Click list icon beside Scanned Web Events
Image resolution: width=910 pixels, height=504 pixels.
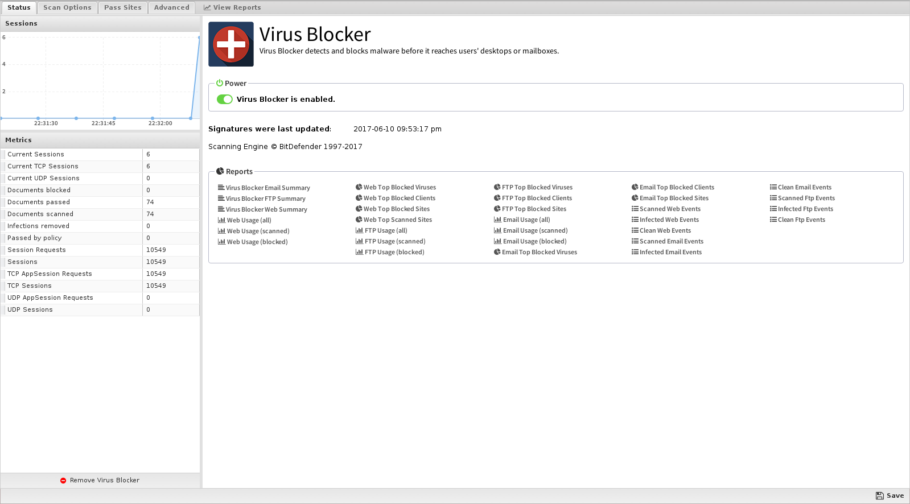(x=635, y=208)
